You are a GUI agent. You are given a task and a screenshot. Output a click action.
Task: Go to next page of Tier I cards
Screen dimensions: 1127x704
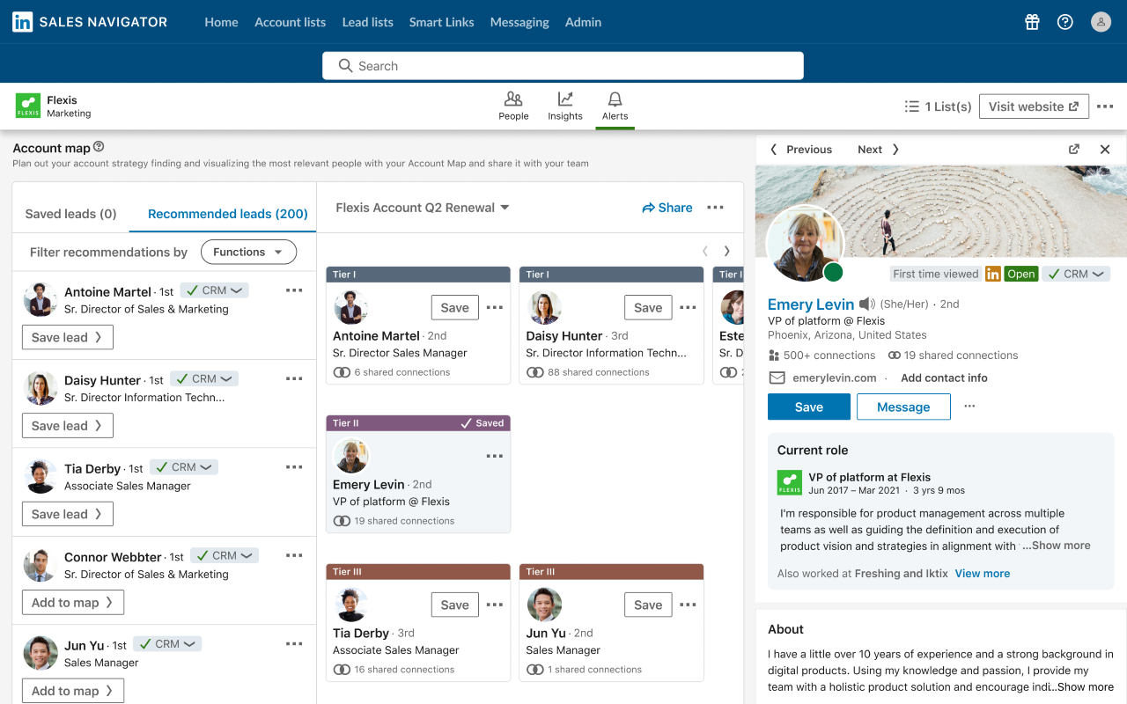tap(726, 251)
